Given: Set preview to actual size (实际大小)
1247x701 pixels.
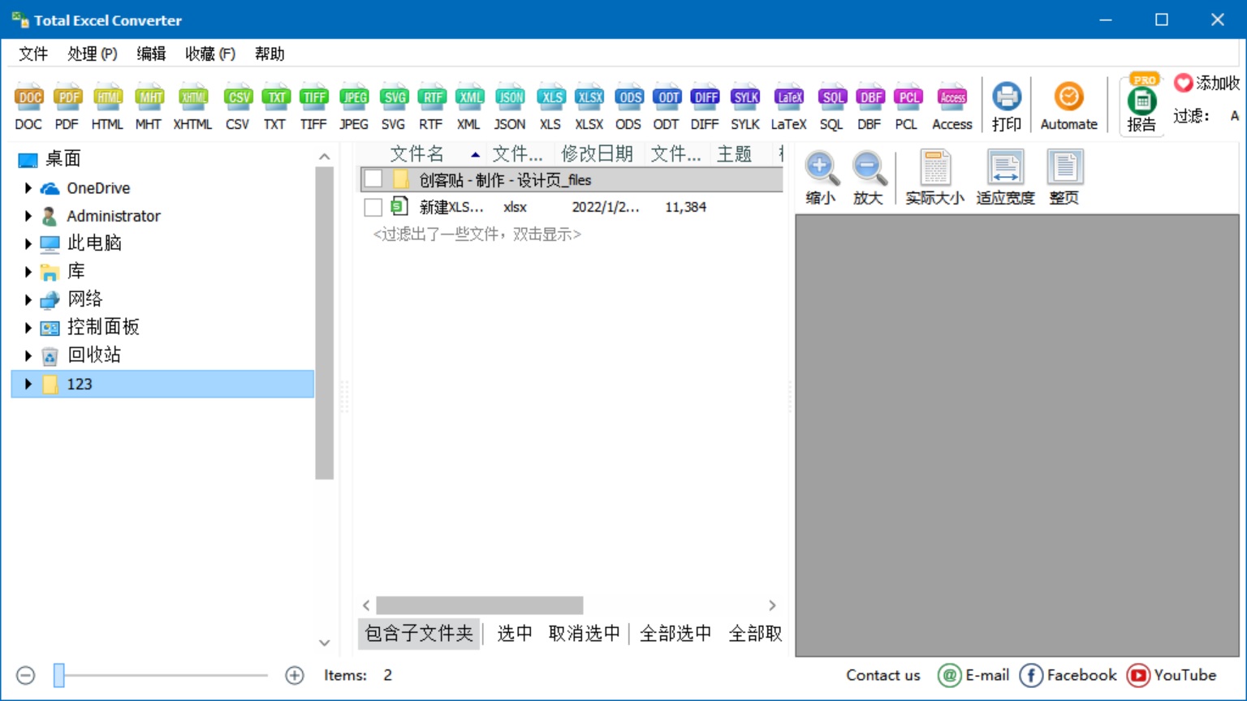Looking at the screenshot, I should click(x=935, y=178).
